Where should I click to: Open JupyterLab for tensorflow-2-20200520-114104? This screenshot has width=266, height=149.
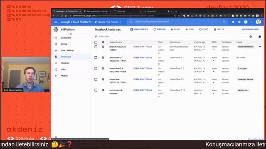click(143, 58)
